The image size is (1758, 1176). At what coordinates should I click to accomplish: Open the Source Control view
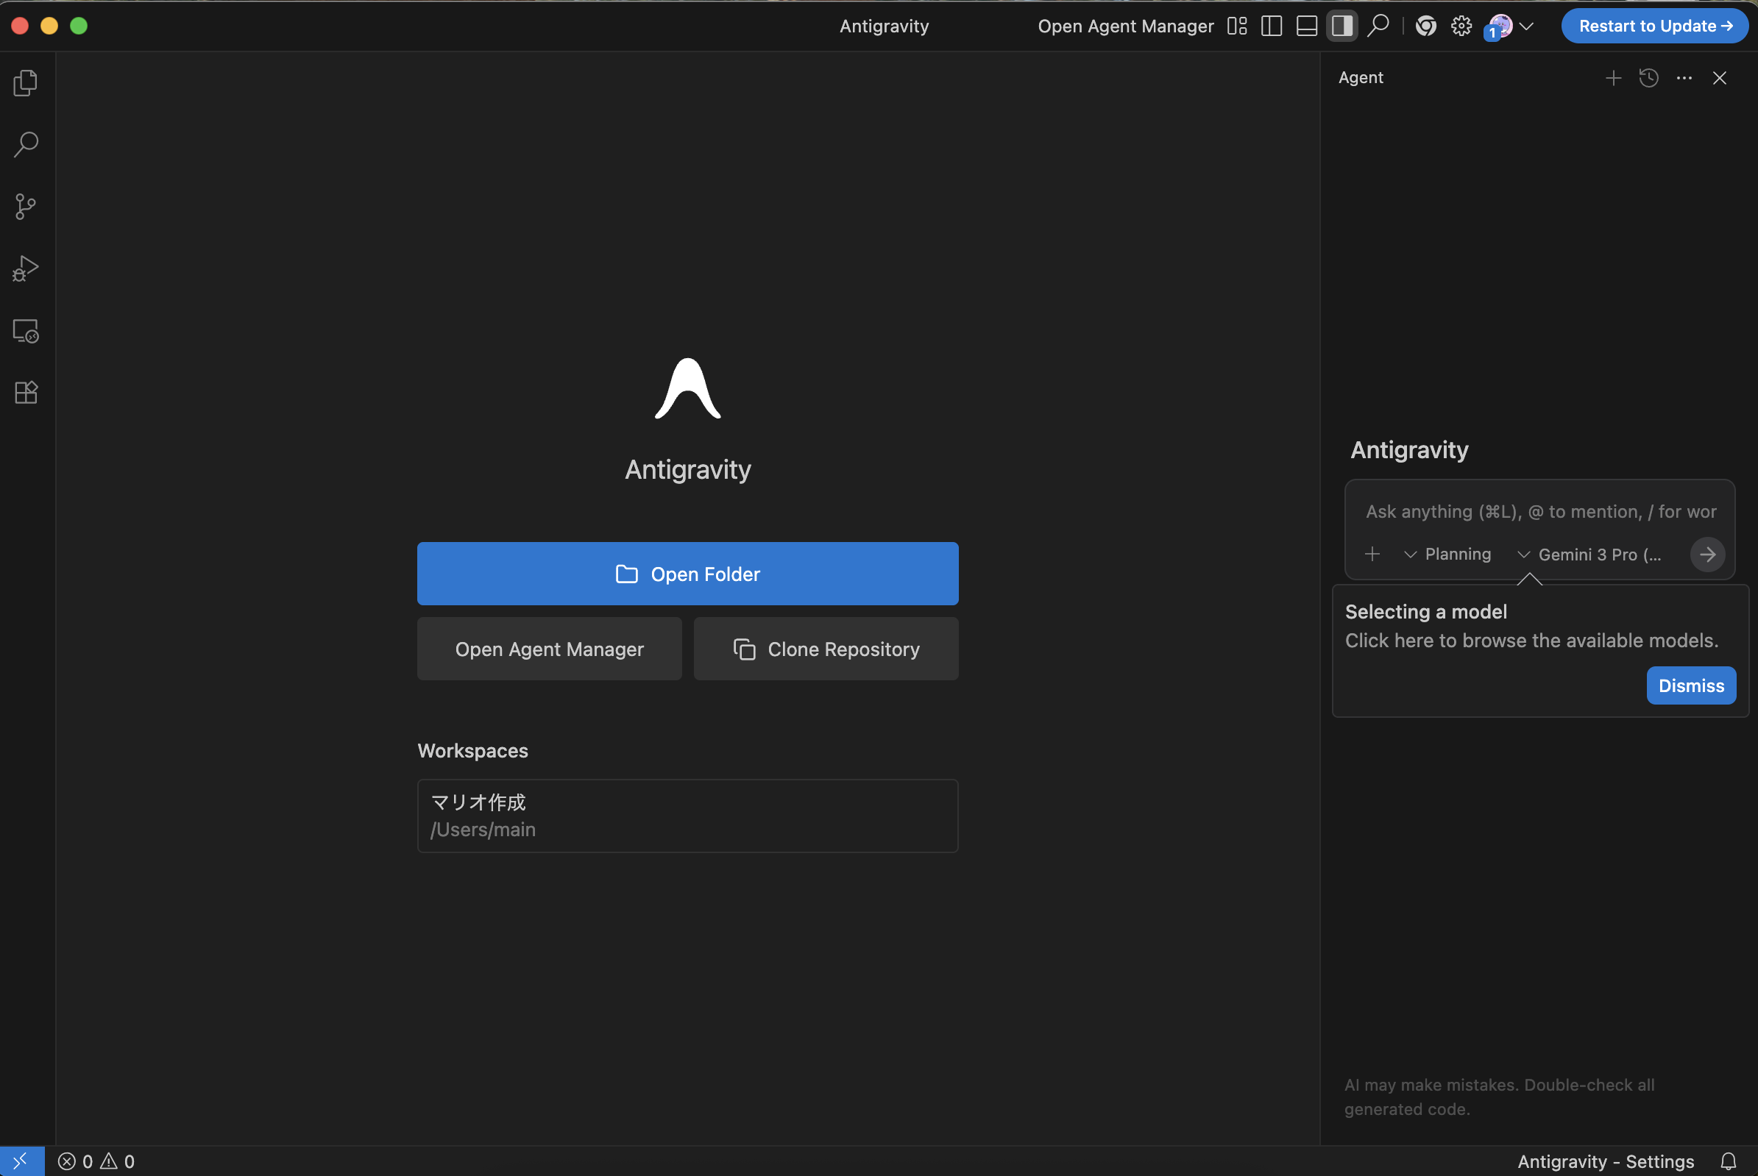[26, 206]
